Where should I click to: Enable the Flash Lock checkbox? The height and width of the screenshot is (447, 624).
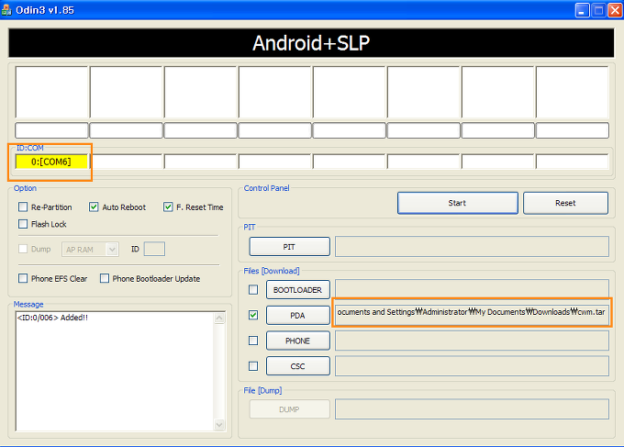point(23,224)
